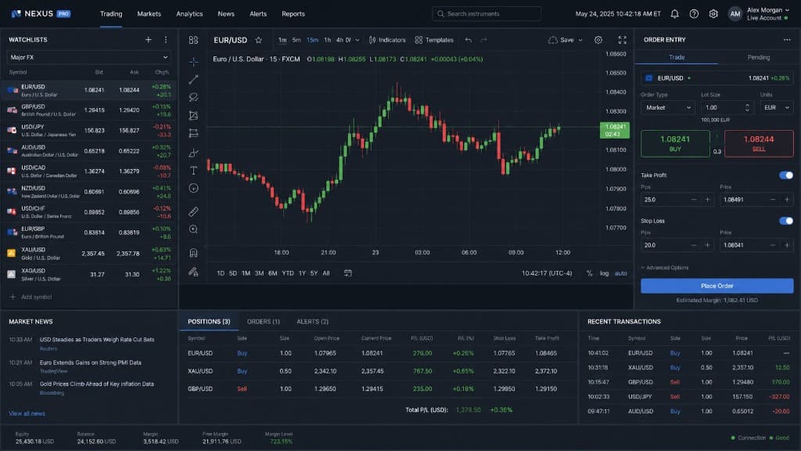Select GBP/USD row in positions table
Image resolution: width=801 pixels, height=451 pixels.
(378, 388)
